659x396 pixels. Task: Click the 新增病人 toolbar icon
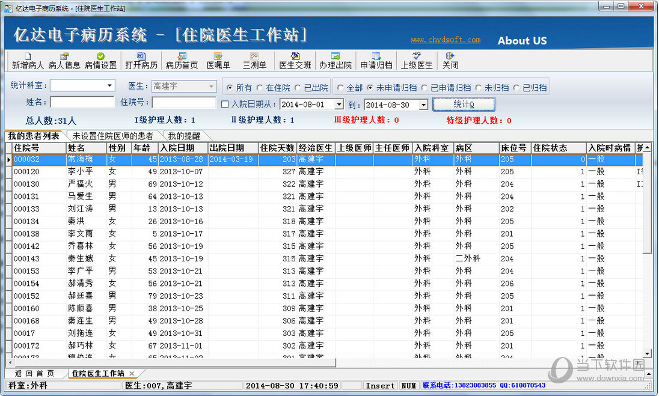28,61
